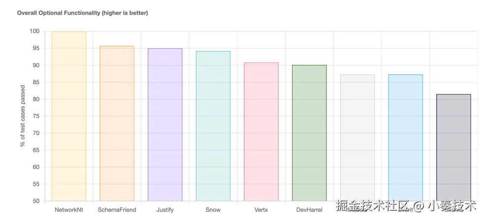This screenshot has height=220, width=484.
Task: Click the Overall Optional Functionality chart title
Action: pyautogui.click(x=82, y=13)
